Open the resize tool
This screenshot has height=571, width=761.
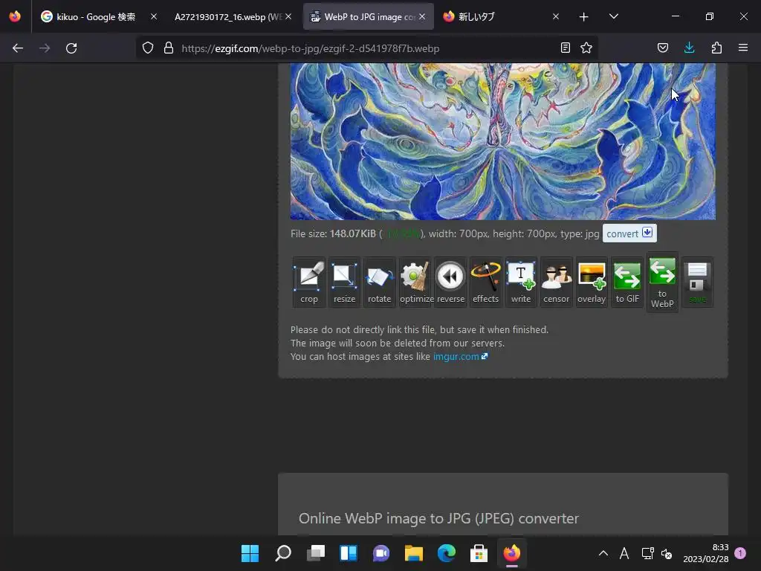pyautogui.click(x=344, y=283)
